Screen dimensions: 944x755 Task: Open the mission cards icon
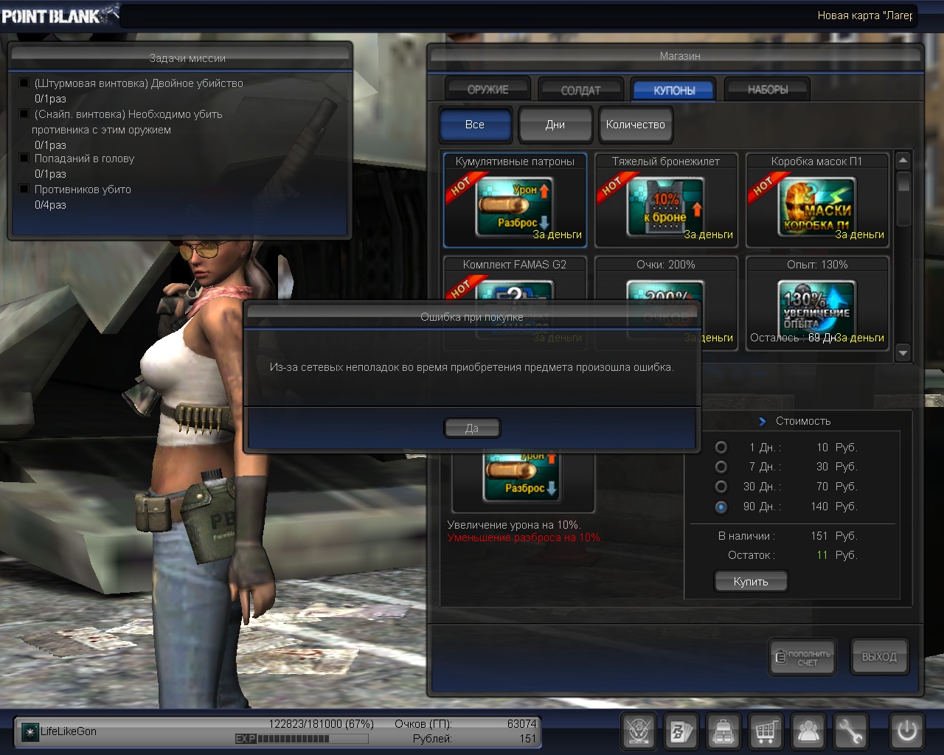680,731
